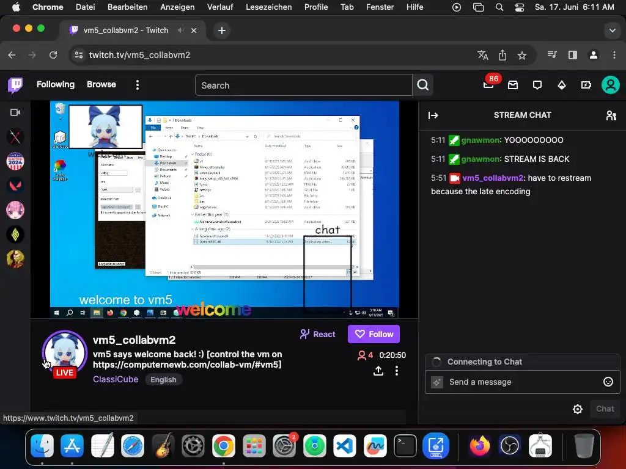The height and width of the screenshot is (469, 626).
Task: Open Twitch notifications with 86 badge
Action: click(489, 83)
